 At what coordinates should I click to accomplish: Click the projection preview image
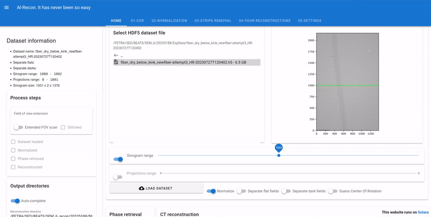click(347, 82)
